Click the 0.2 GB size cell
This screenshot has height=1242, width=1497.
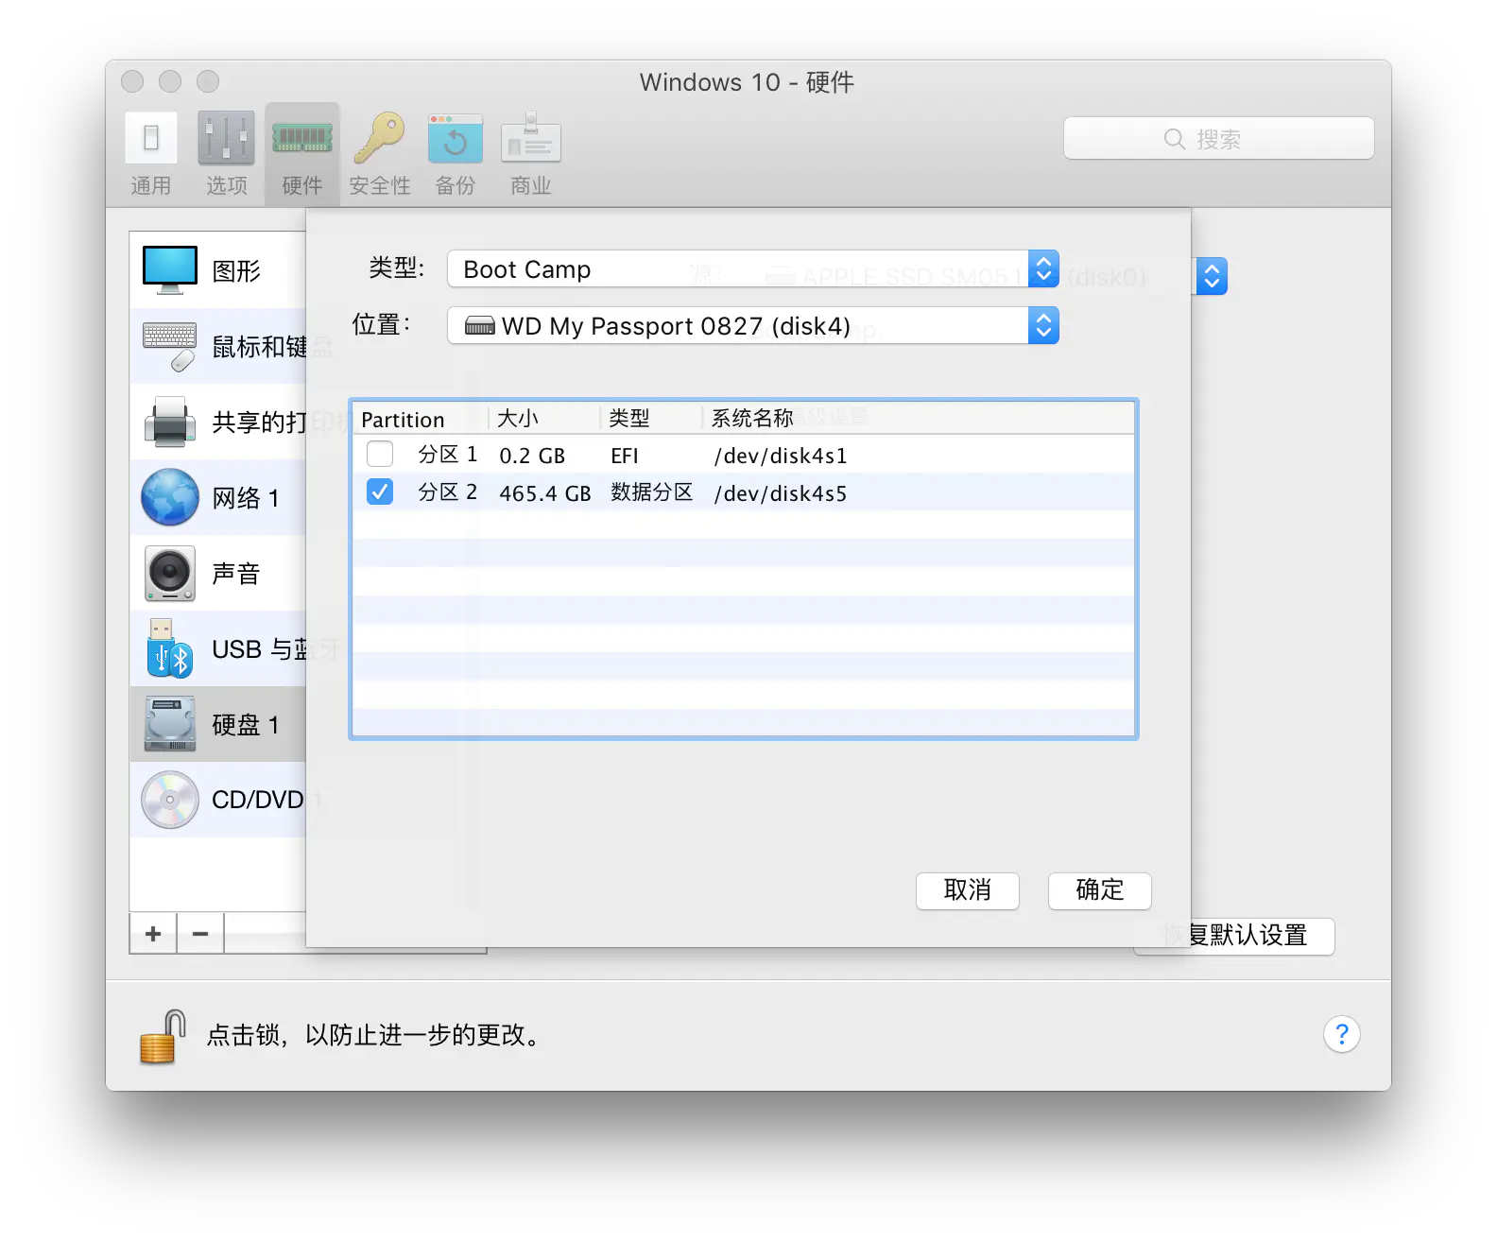(532, 456)
